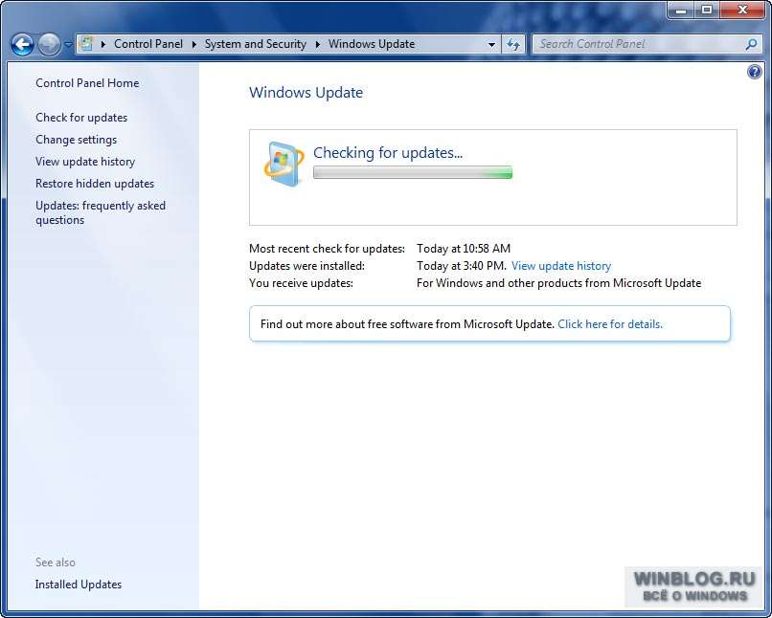Open Change settings in the sidebar

[x=77, y=140]
